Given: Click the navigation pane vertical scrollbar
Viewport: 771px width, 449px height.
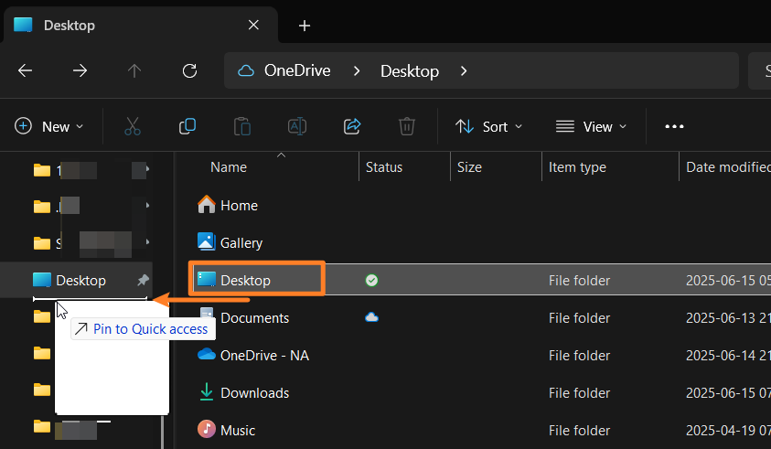Looking at the screenshot, I should pos(162,432).
